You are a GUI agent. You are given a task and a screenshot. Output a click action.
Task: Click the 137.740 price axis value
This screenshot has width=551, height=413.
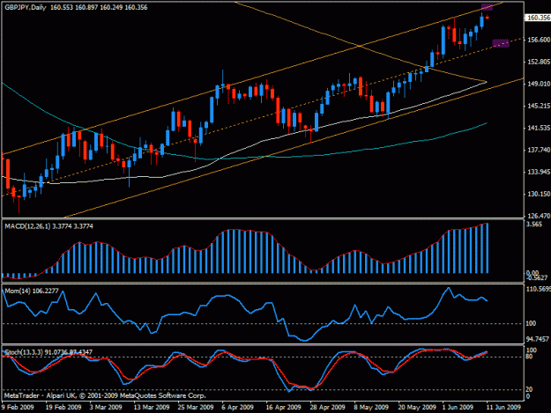coord(539,151)
